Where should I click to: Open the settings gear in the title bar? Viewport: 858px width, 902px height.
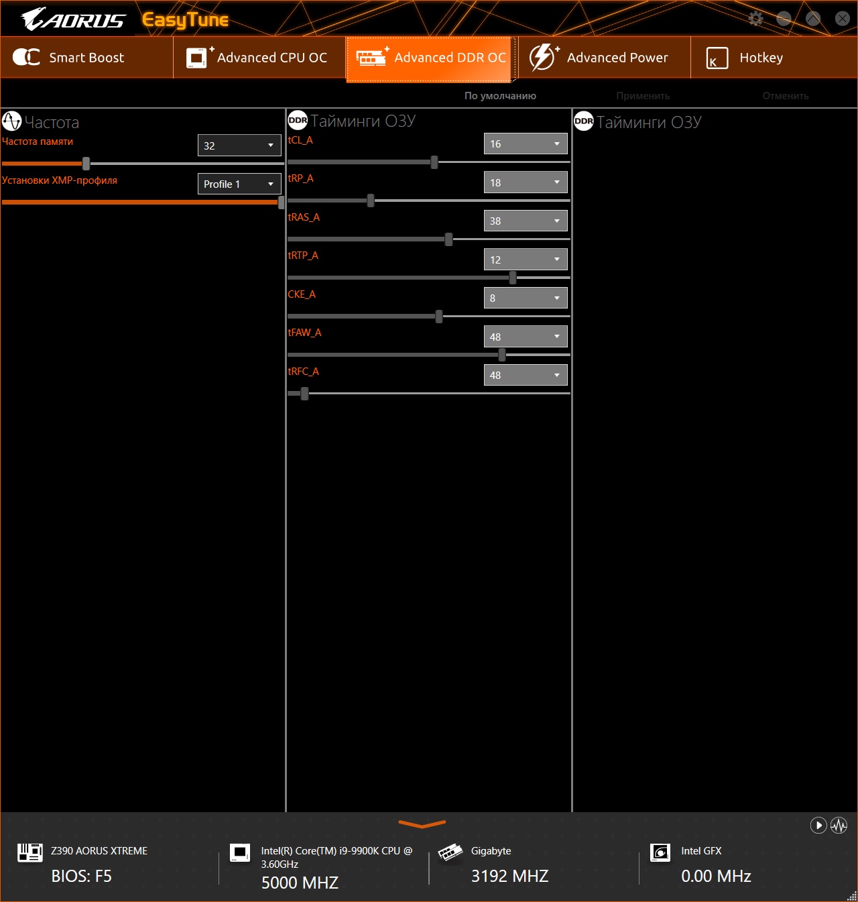pyautogui.click(x=756, y=18)
